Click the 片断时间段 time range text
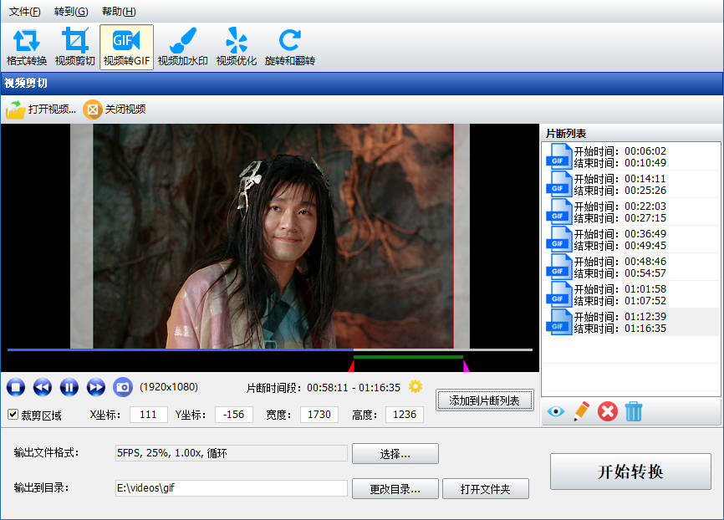The height and width of the screenshot is (520, 724). pos(324,387)
